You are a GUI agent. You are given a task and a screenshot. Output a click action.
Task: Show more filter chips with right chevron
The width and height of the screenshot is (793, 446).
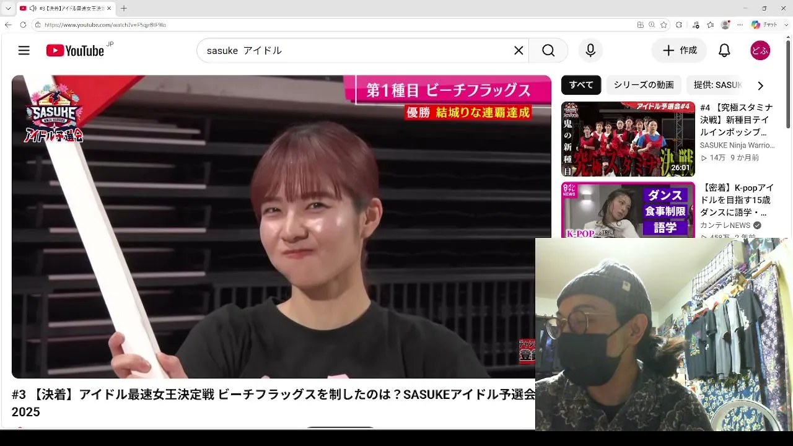760,85
